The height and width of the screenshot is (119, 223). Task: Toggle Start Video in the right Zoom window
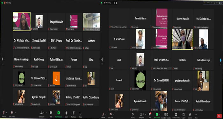click(x=111, y=115)
